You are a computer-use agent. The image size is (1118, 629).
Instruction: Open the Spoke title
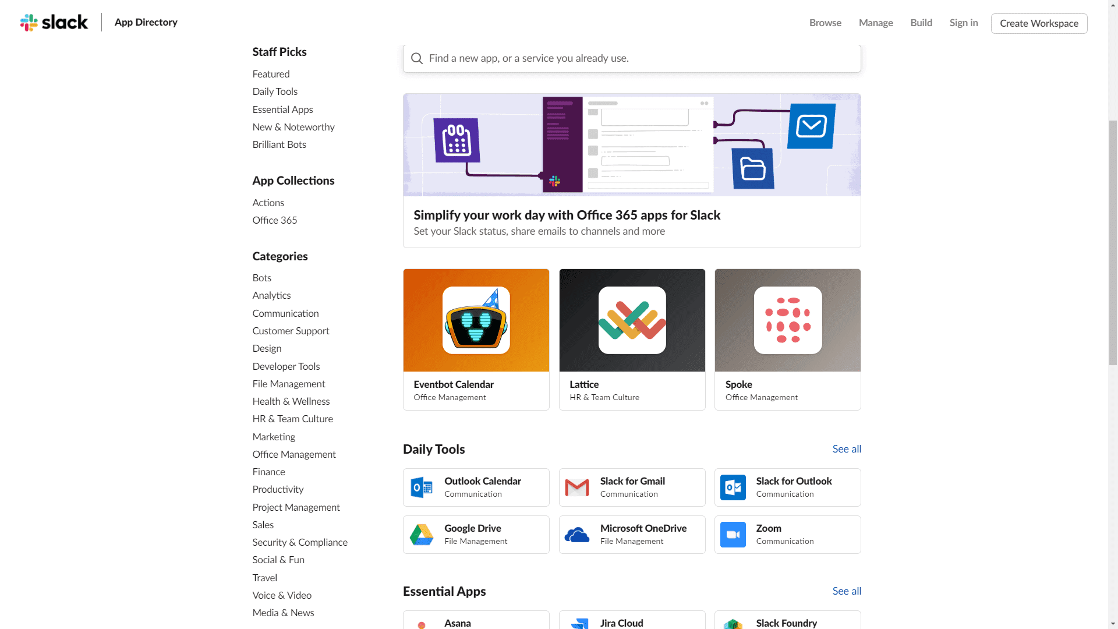coord(738,384)
